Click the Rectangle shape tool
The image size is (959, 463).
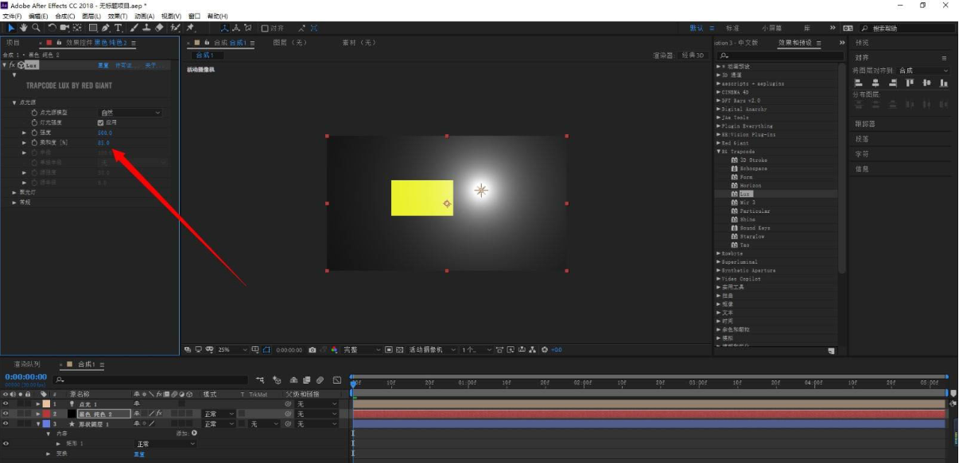click(92, 28)
